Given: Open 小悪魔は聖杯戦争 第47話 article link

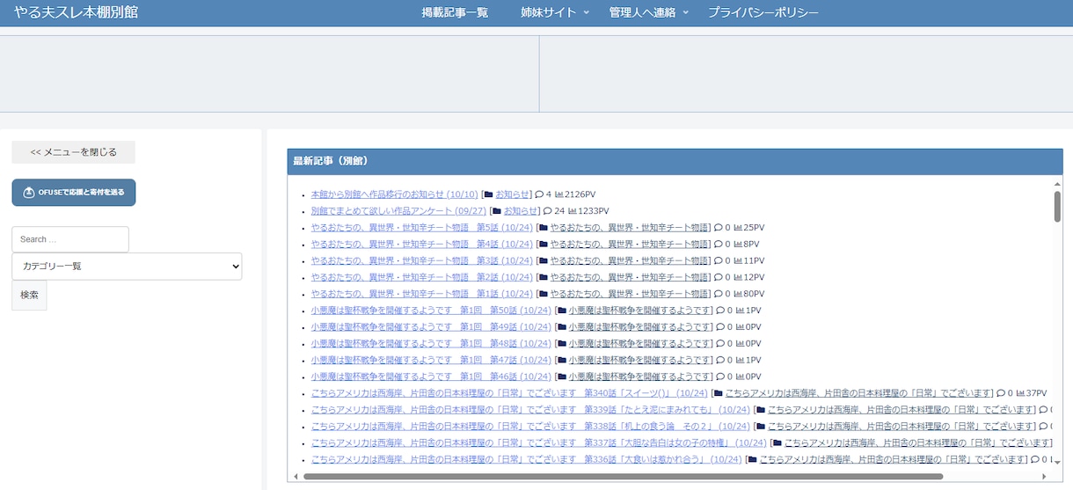Looking at the screenshot, I should click(x=431, y=361).
